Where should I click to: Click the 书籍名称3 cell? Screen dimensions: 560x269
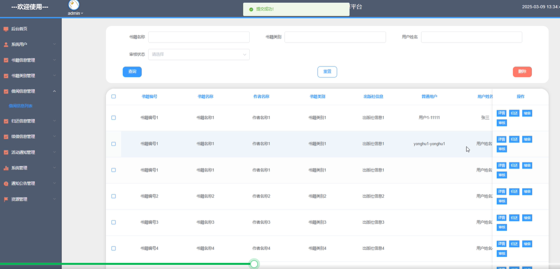tap(205, 222)
